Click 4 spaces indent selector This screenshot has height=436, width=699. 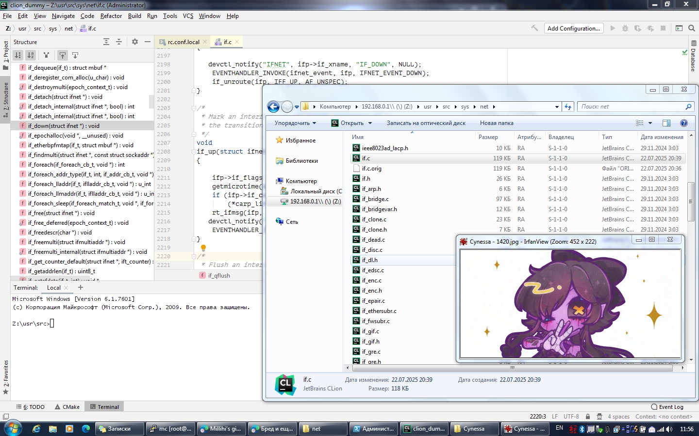(618, 417)
